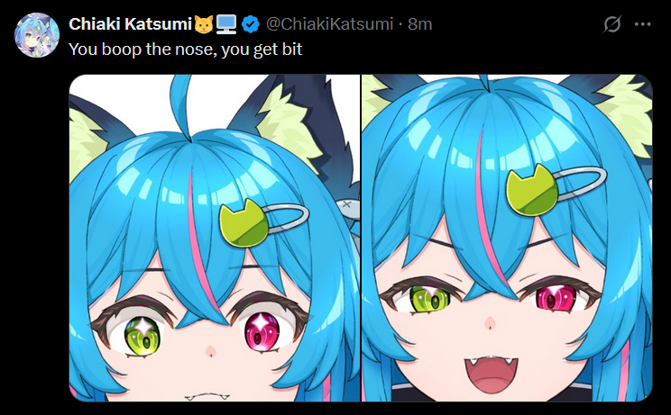Image resolution: width=671 pixels, height=415 pixels.
Task: Click the sparkling pink eye in left image
Action: point(262,332)
